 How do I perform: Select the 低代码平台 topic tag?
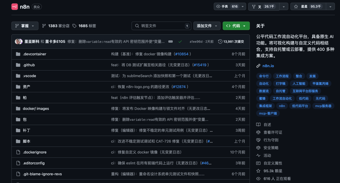[300, 106]
